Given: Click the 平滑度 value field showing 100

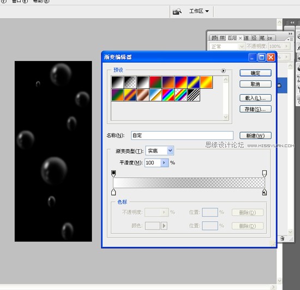Looking at the screenshot, I should click(153, 163).
